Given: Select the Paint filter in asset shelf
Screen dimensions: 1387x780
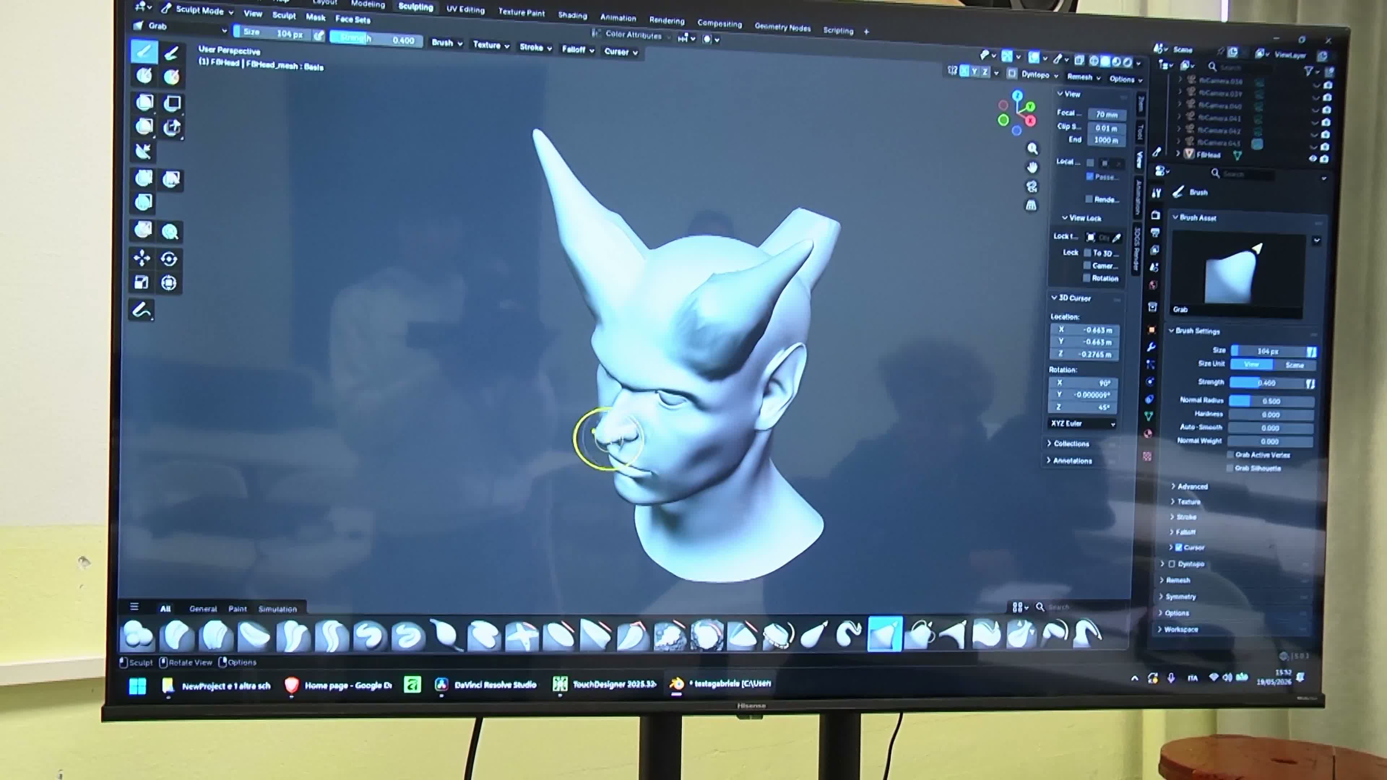Looking at the screenshot, I should 237,609.
